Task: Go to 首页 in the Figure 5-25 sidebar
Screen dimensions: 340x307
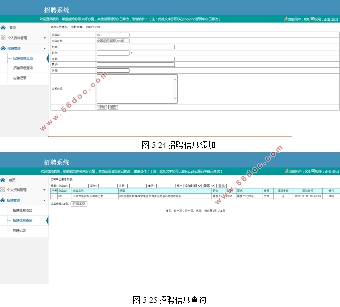Action: [12, 180]
